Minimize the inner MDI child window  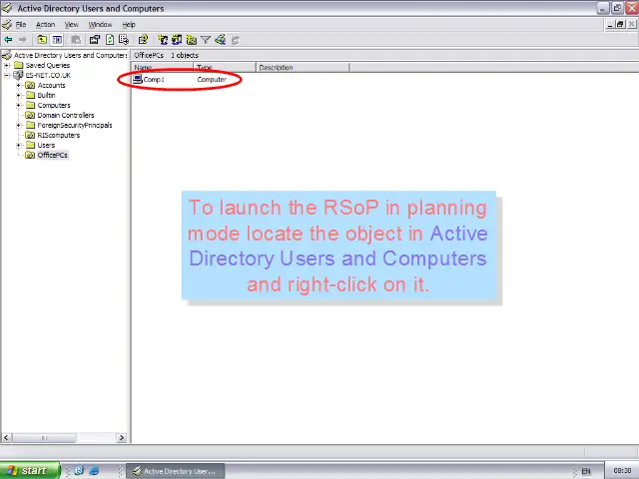[x=610, y=24]
